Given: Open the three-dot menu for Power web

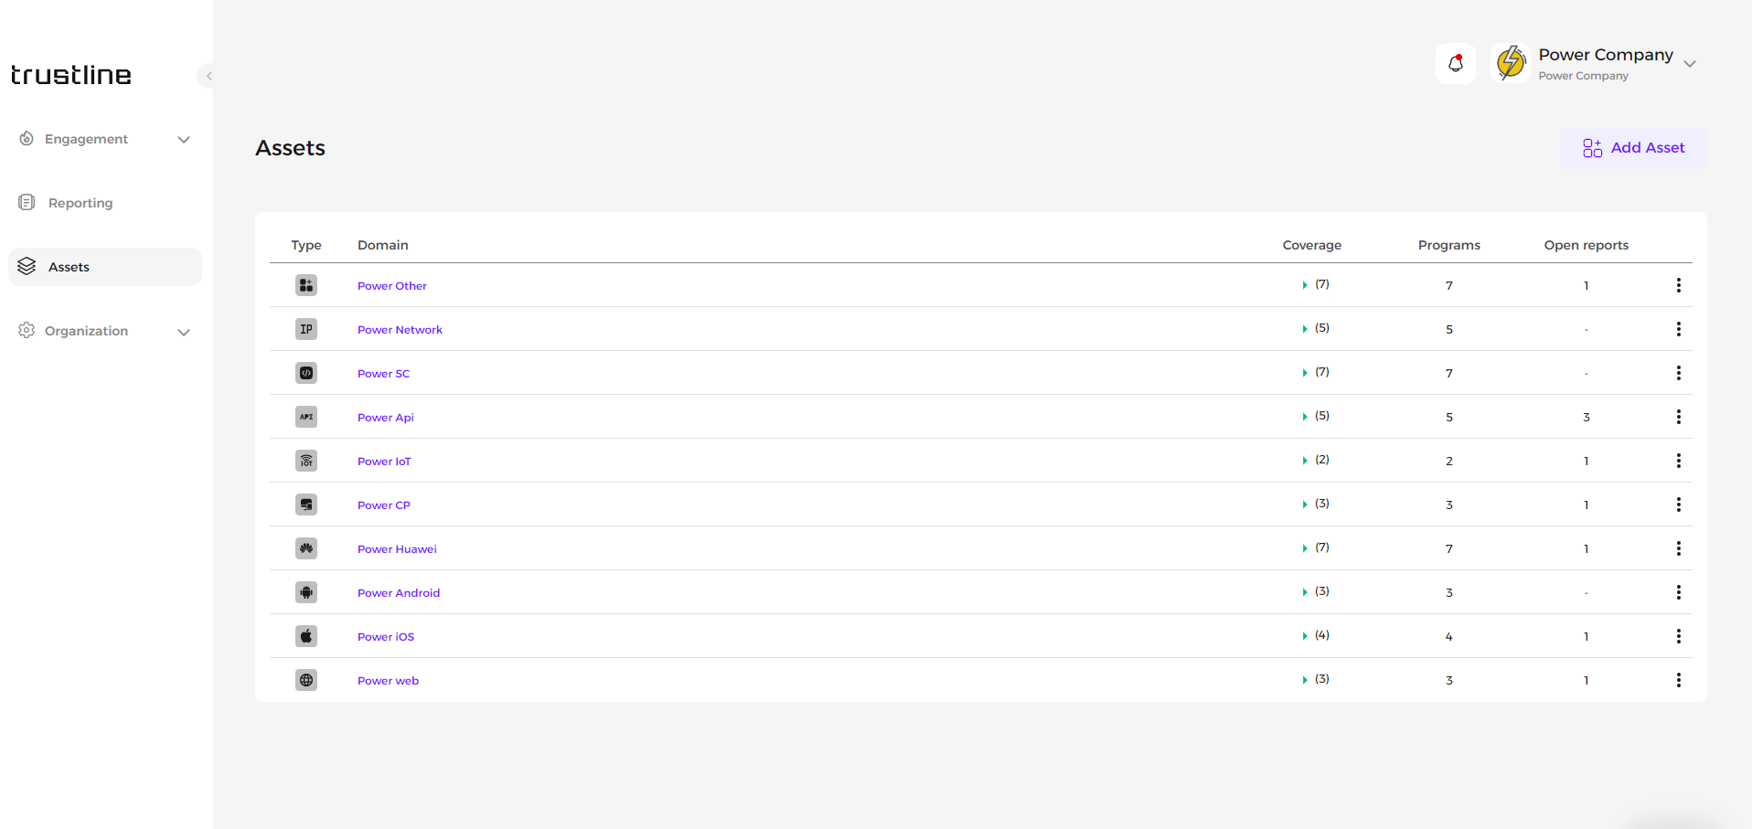Looking at the screenshot, I should point(1678,680).
